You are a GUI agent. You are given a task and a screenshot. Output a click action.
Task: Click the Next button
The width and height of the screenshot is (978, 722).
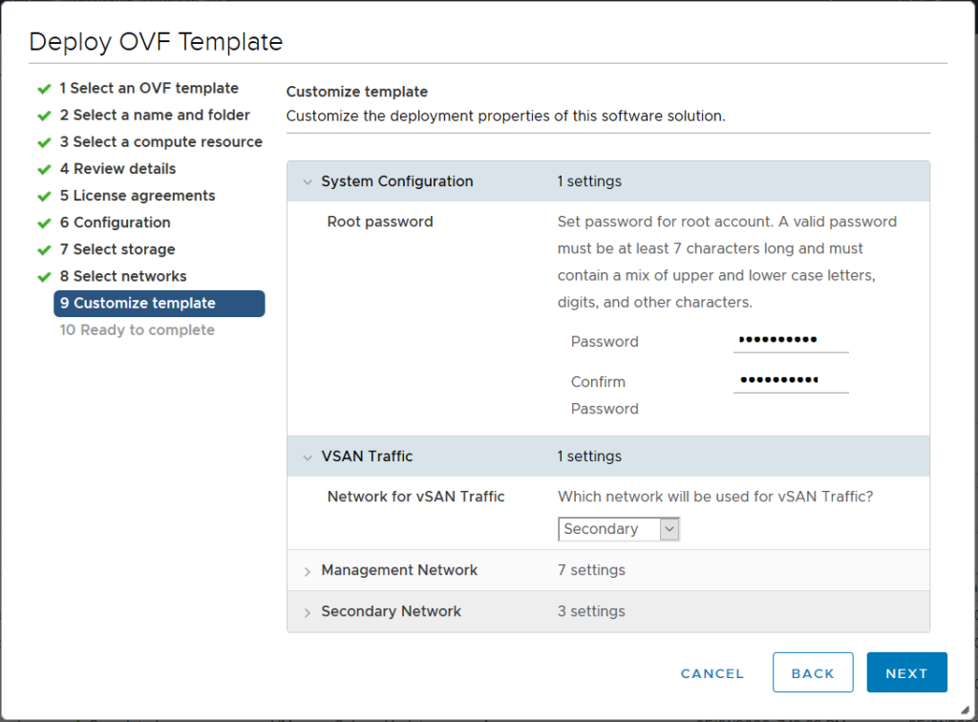coord(905,672)
